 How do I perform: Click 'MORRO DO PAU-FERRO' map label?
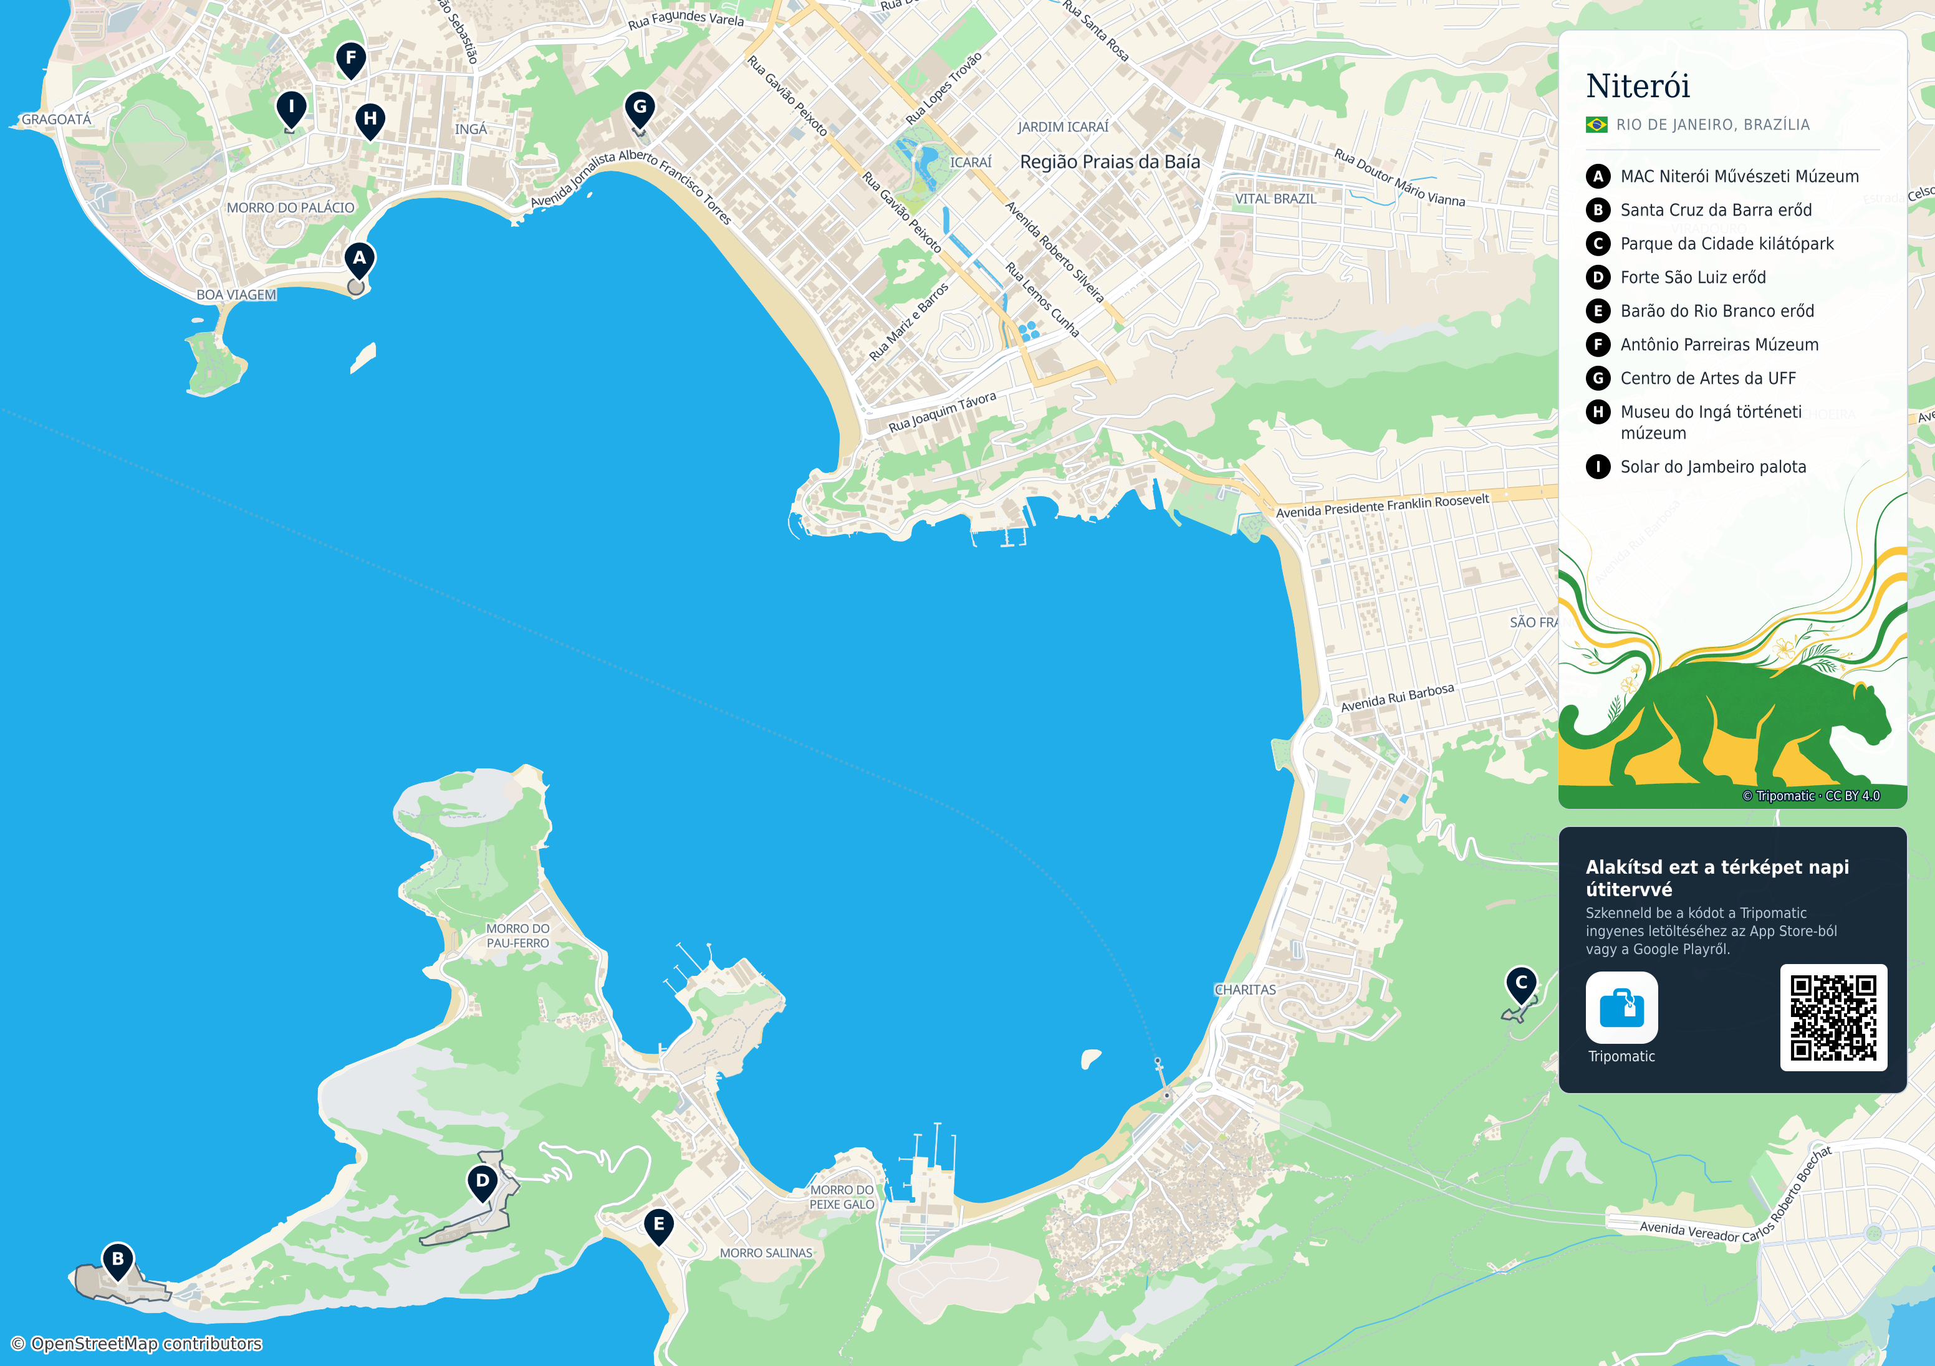[517, 936]
